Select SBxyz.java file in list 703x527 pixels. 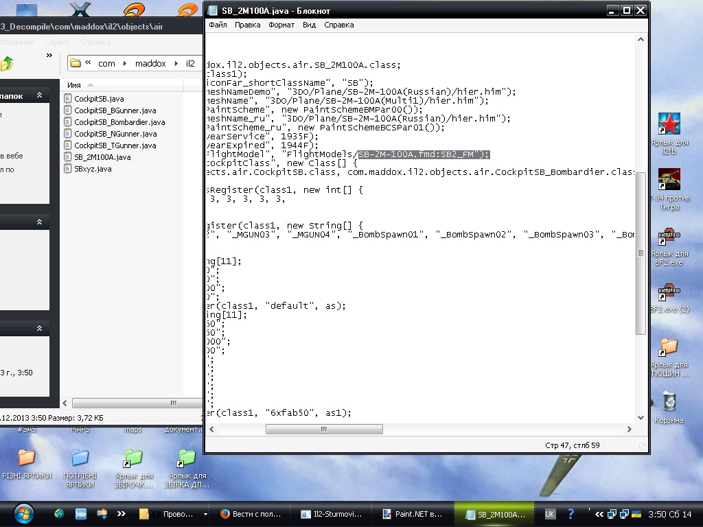[x=88, y=169]
